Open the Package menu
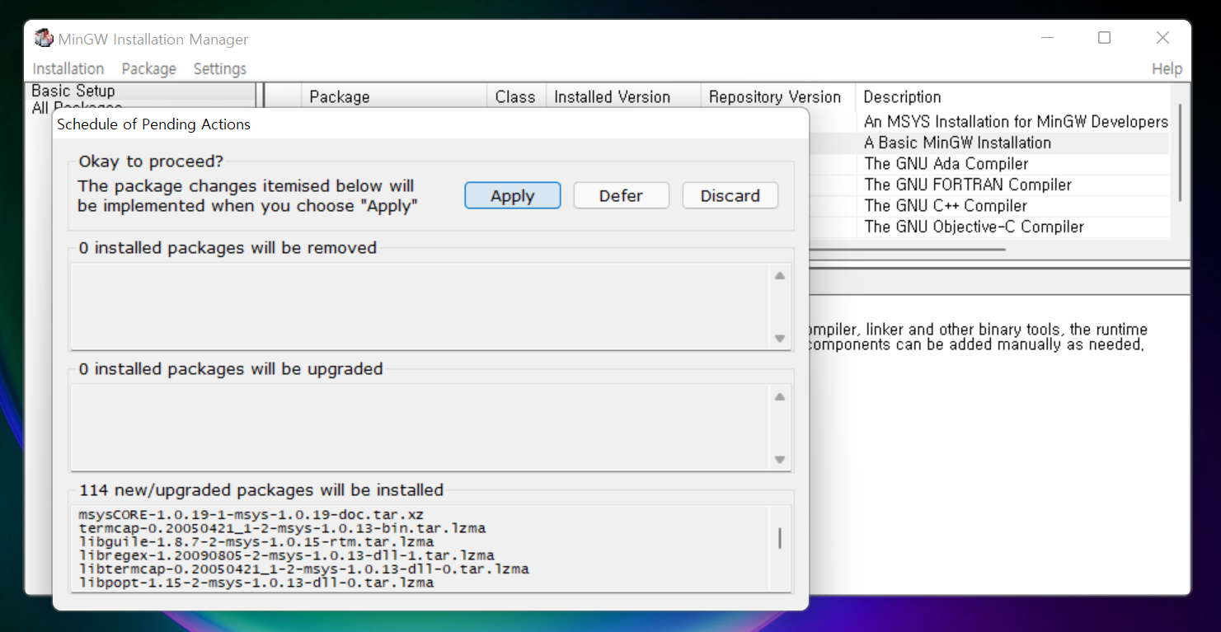Image resolution: width=1221 pixels, height=632 pixels. [x=149, y=68]
